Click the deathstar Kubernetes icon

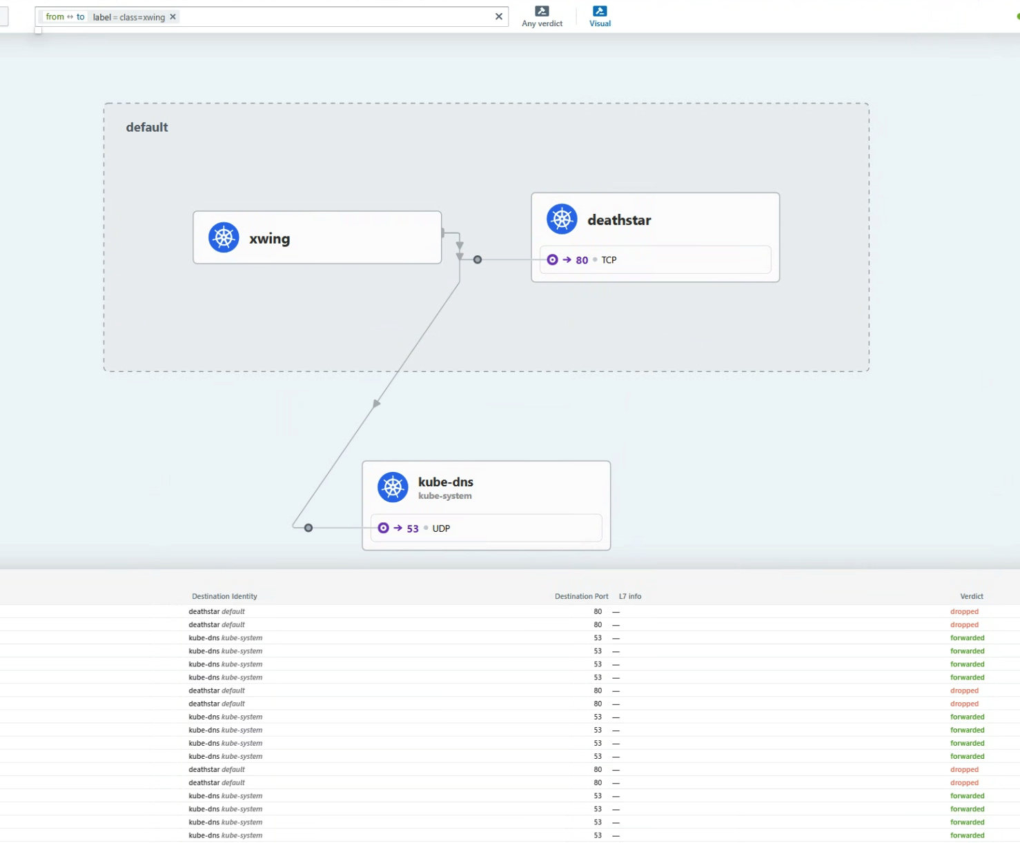pos(562,219)
